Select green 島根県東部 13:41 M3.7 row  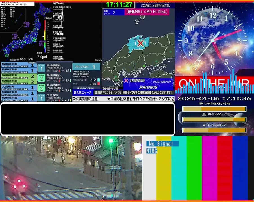click(19, 82)
